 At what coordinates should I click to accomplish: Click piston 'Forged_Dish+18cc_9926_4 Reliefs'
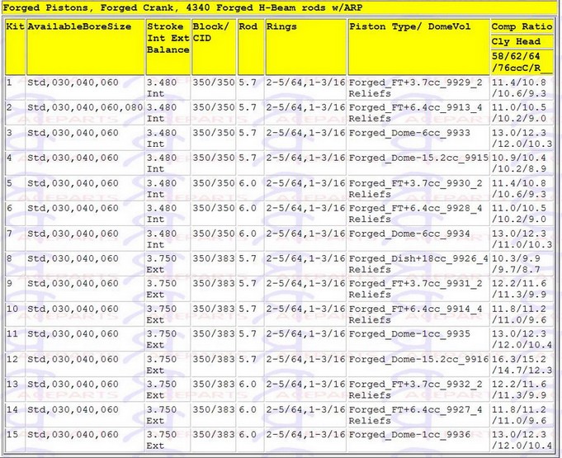(418, 264)
